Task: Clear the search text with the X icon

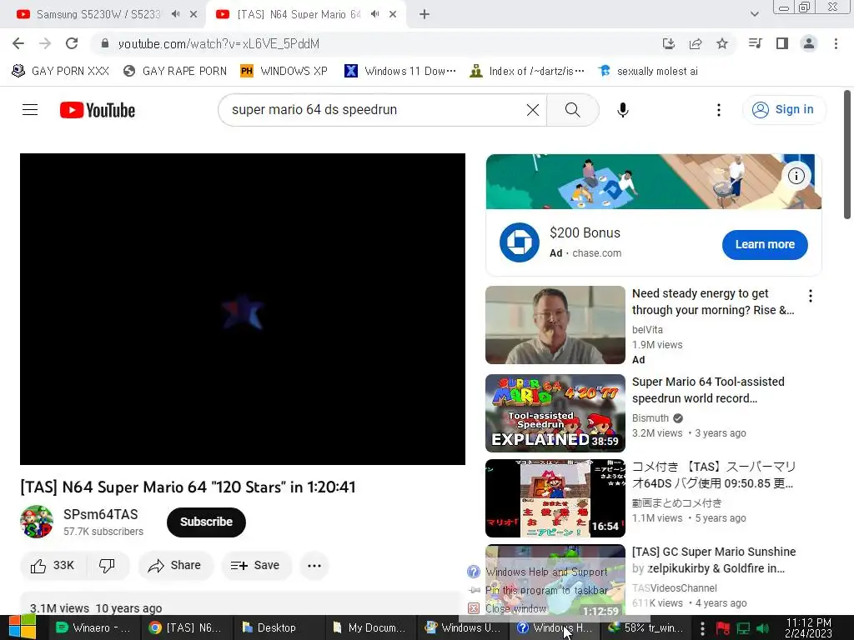Action: pos(533,110)
